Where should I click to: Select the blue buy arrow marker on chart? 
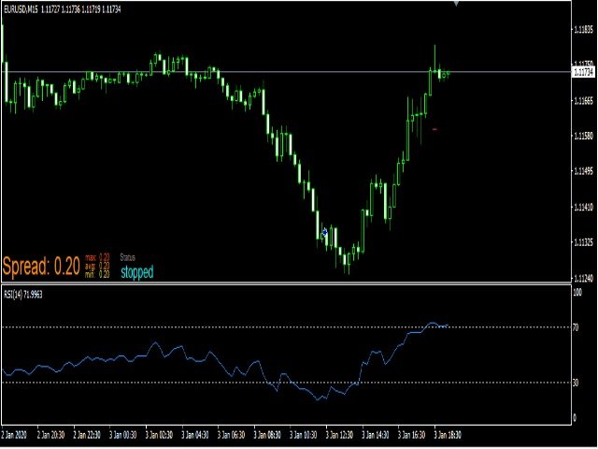[325, 232]
